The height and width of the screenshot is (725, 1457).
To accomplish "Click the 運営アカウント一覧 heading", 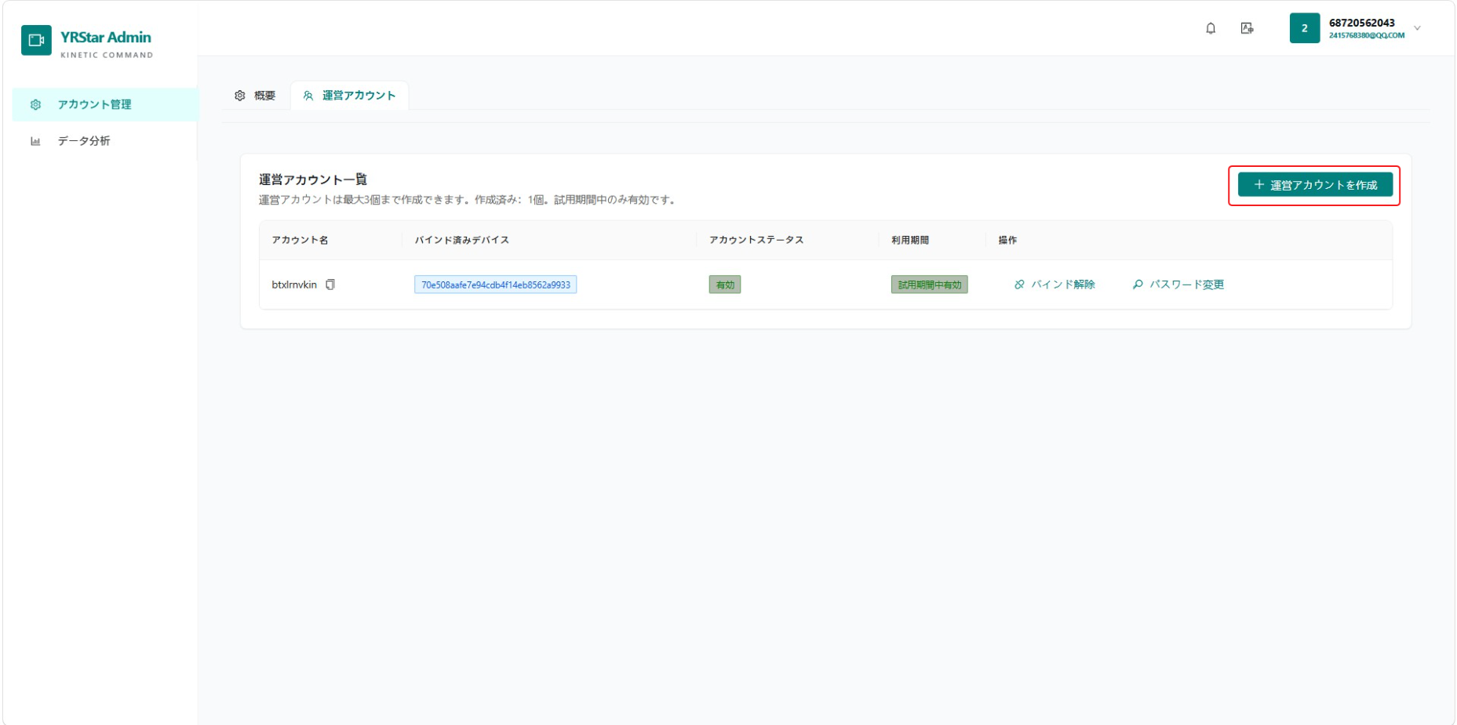I will [x=313, y=179].
